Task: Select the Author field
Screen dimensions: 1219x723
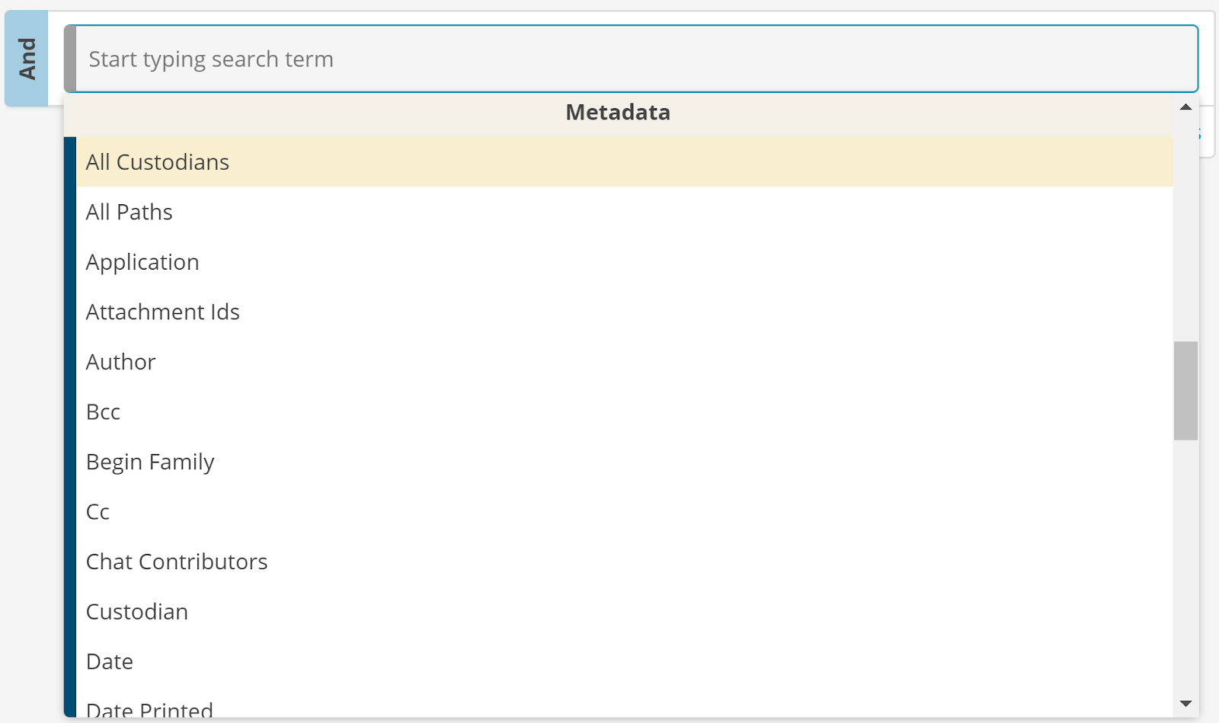Action: [624, 361]
